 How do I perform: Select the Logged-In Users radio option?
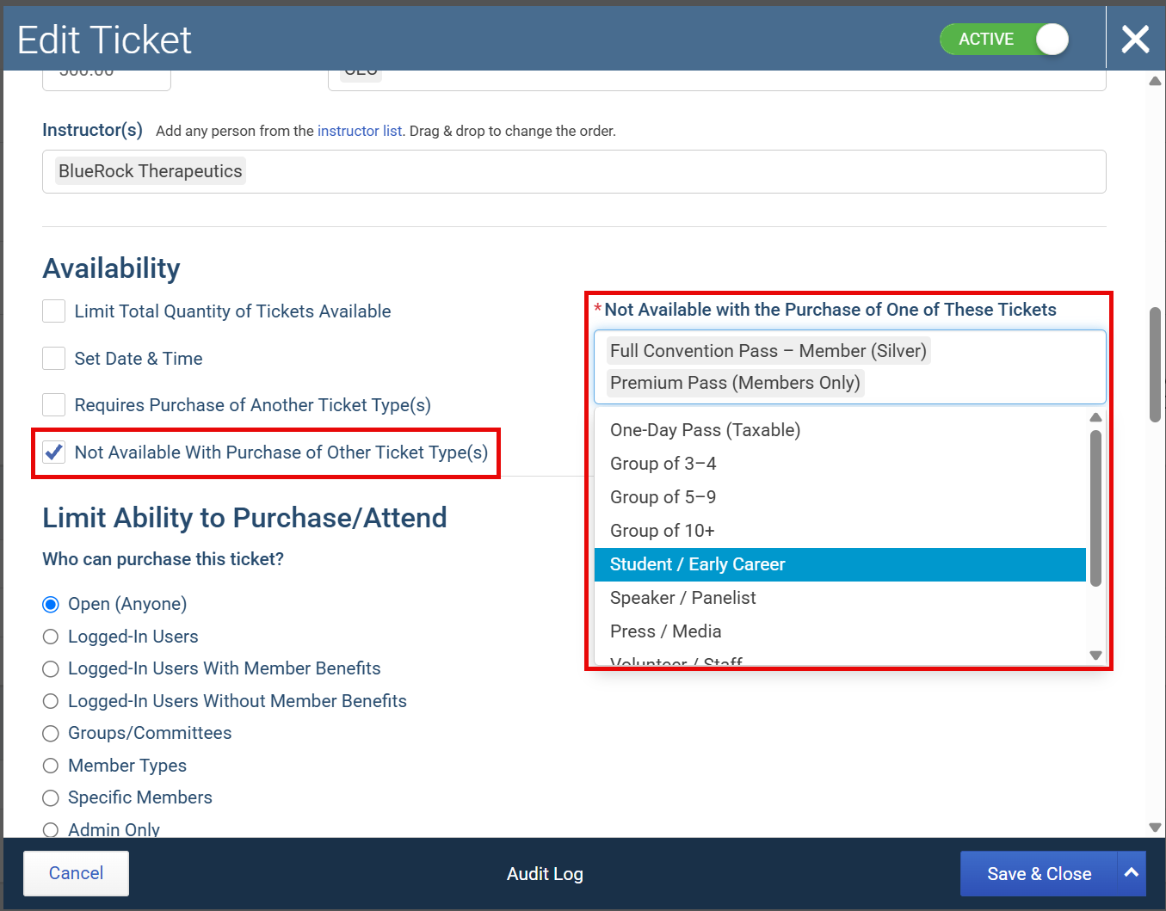coord(51,637)
